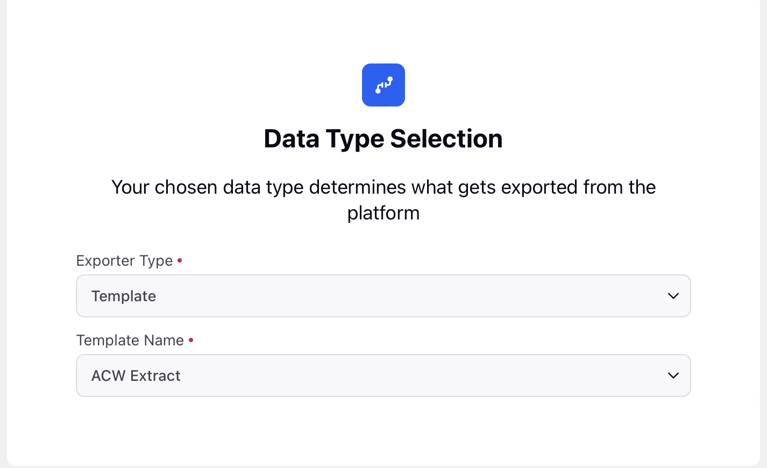The height and width of the screenshot is (468, 767).
Task: Click the Exporter Type chevron arrow
Action: coord(673,296)
